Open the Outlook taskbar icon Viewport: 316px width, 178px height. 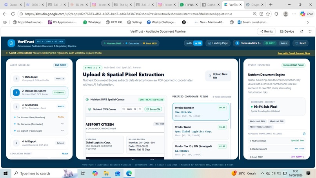(x=118, y=173)
